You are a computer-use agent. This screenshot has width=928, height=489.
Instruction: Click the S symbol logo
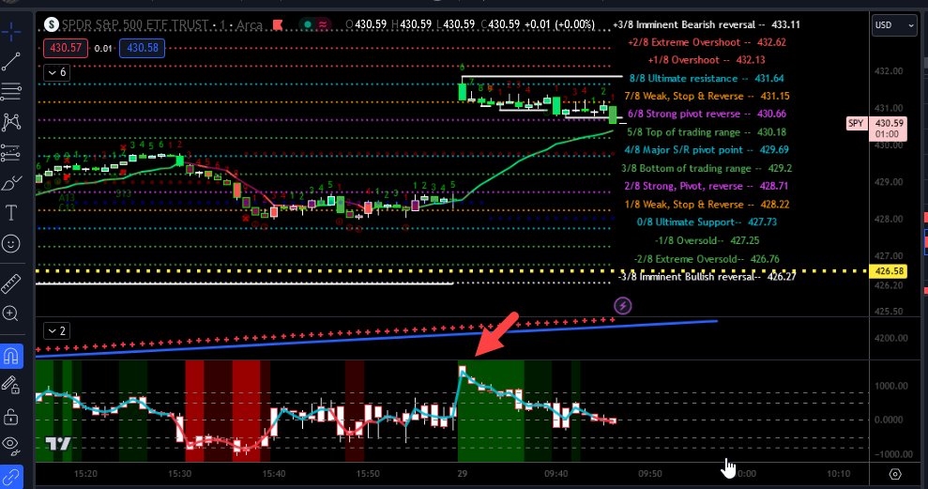tap(53, 24)
